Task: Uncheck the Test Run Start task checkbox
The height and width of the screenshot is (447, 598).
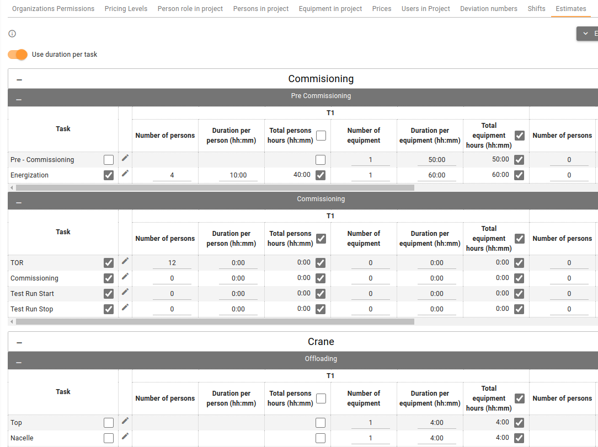Action: (109, 294)
